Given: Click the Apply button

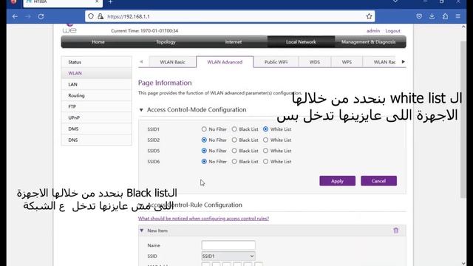Looking at the screenshot, I should point(337,181).
